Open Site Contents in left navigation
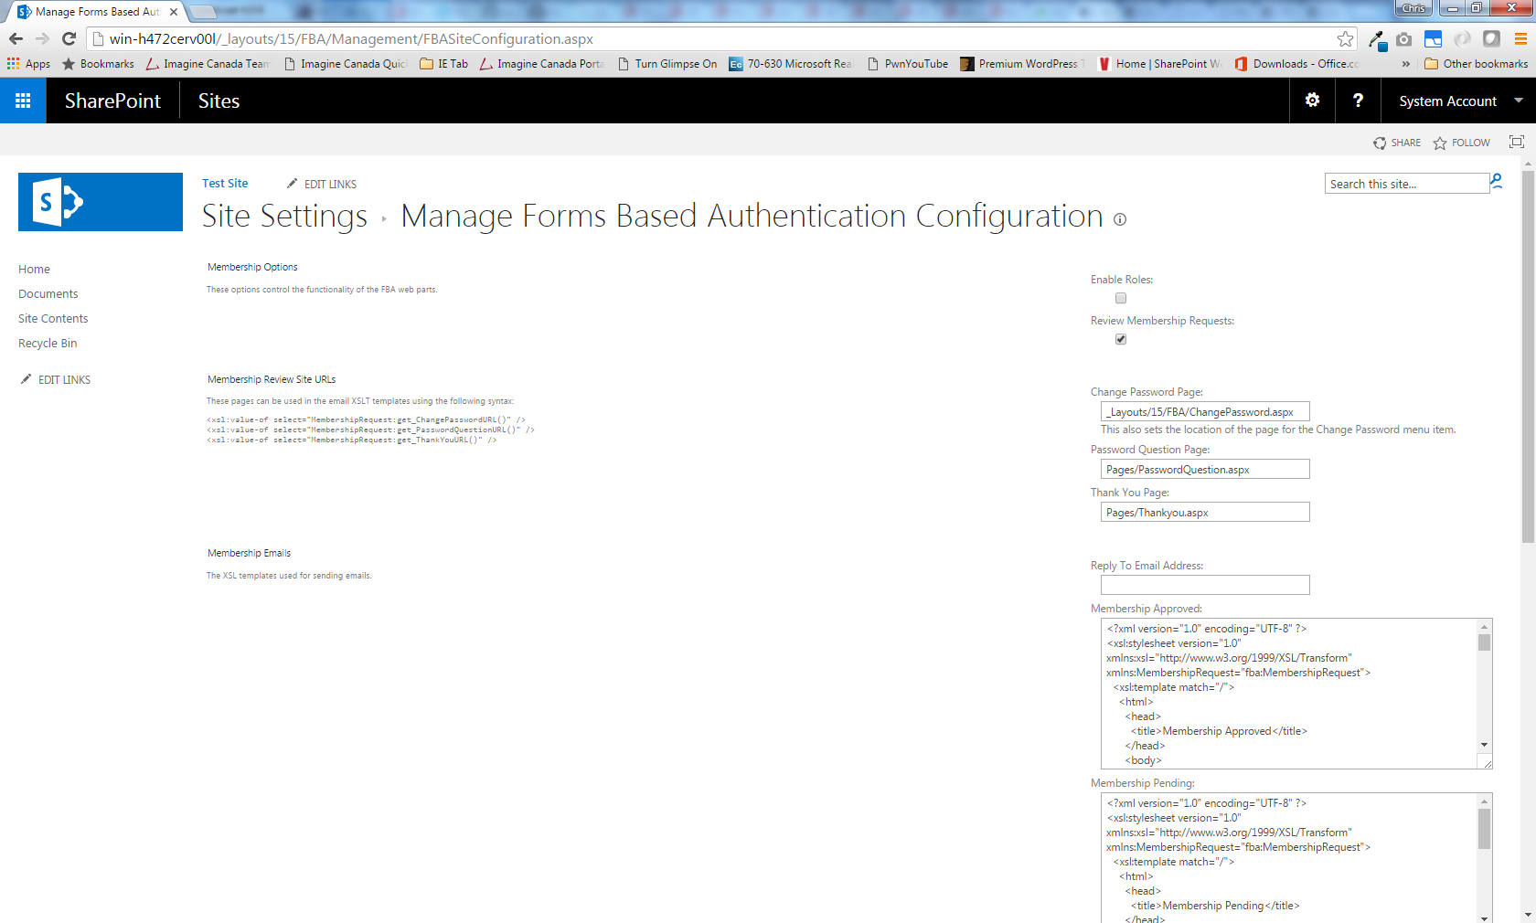 click(x=53, y=319)
